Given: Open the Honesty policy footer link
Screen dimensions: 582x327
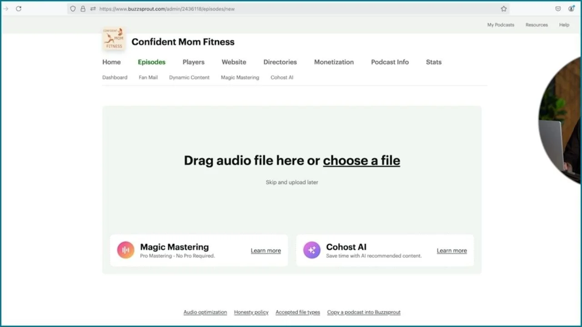Looking at the screenshot, I should click(251, 312).
